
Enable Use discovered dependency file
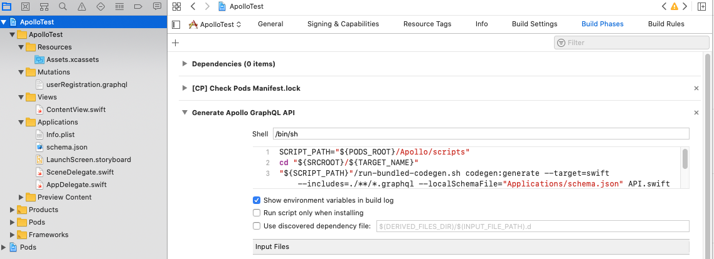(257, 226)
